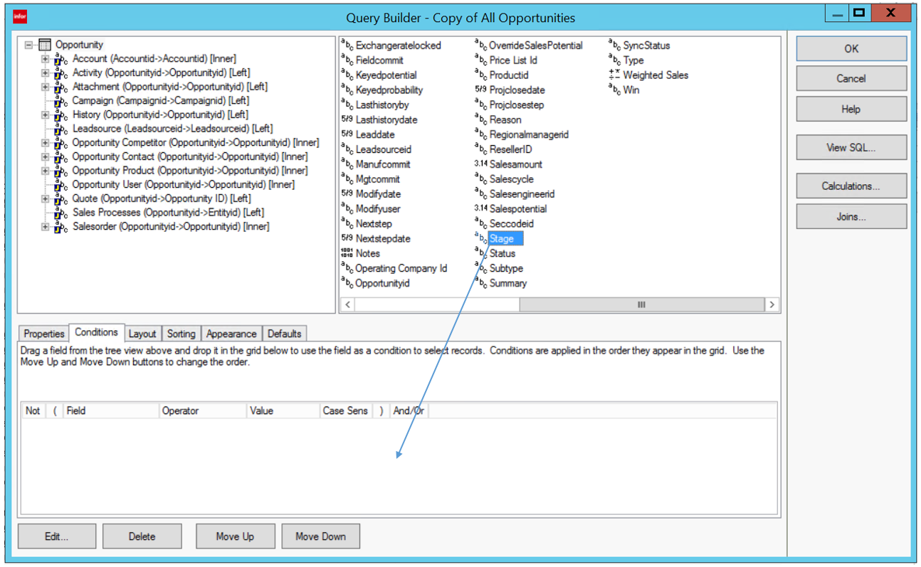Click the date-type icon beside Projclosedate

tap(480, 90)
